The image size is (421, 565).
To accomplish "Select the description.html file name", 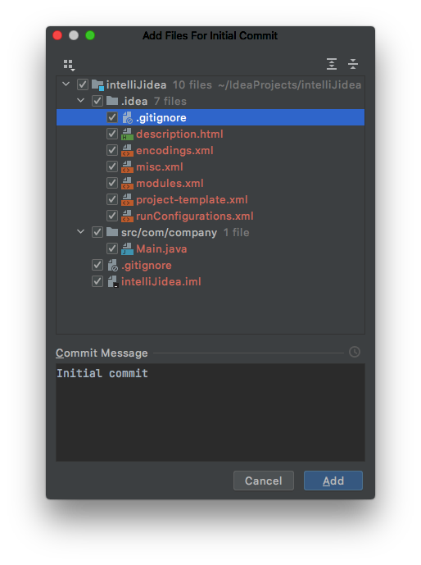I will pyautogui.click(x=179, y=134).
